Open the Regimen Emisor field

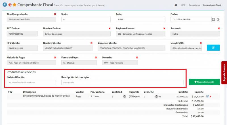tap(140, 34)
